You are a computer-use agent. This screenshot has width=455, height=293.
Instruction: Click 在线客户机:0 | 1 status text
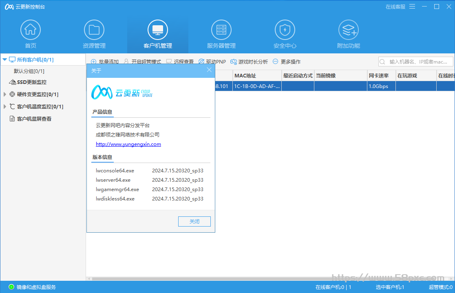[x=334, y=287]
